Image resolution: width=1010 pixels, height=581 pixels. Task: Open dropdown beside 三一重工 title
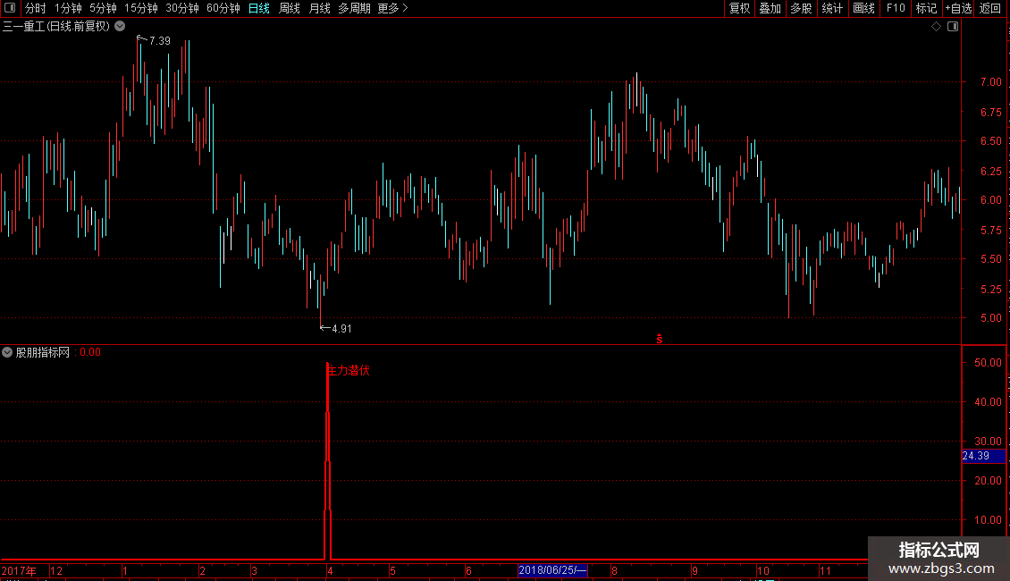tap(120, 27)
